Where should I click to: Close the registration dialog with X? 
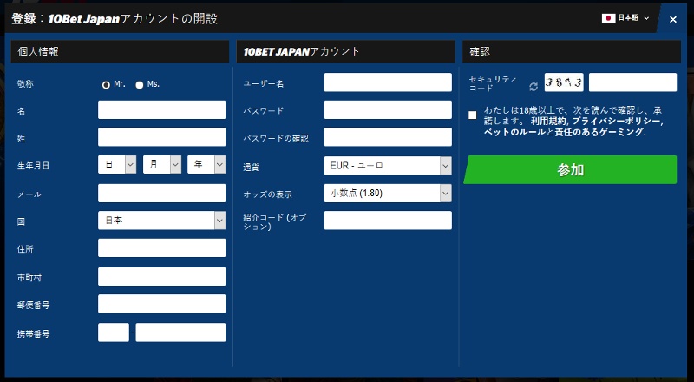[673, 19]
